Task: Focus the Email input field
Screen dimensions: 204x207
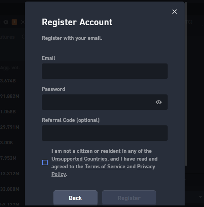Action: pyautogui.click(x=105, y=71)
